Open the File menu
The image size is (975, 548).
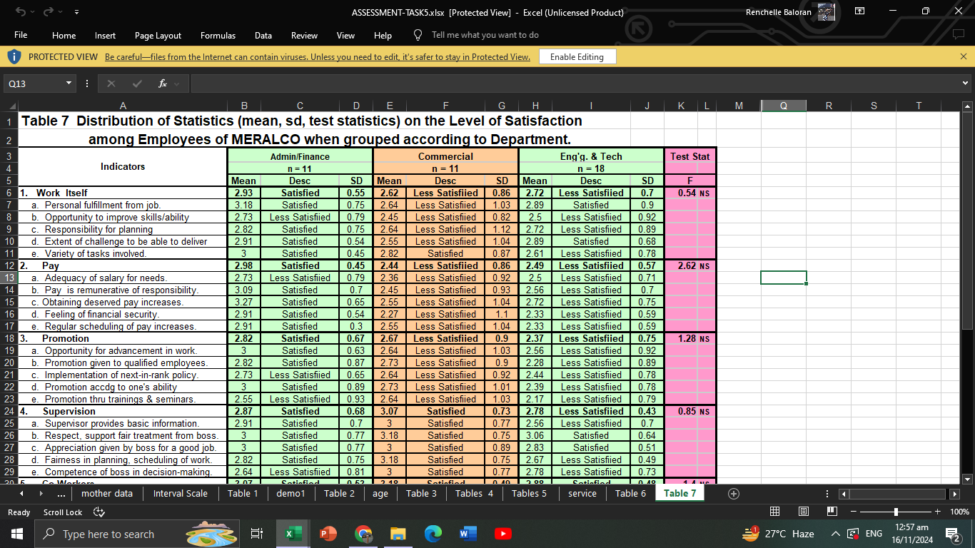pyautogui.click(x=21, y=35)
